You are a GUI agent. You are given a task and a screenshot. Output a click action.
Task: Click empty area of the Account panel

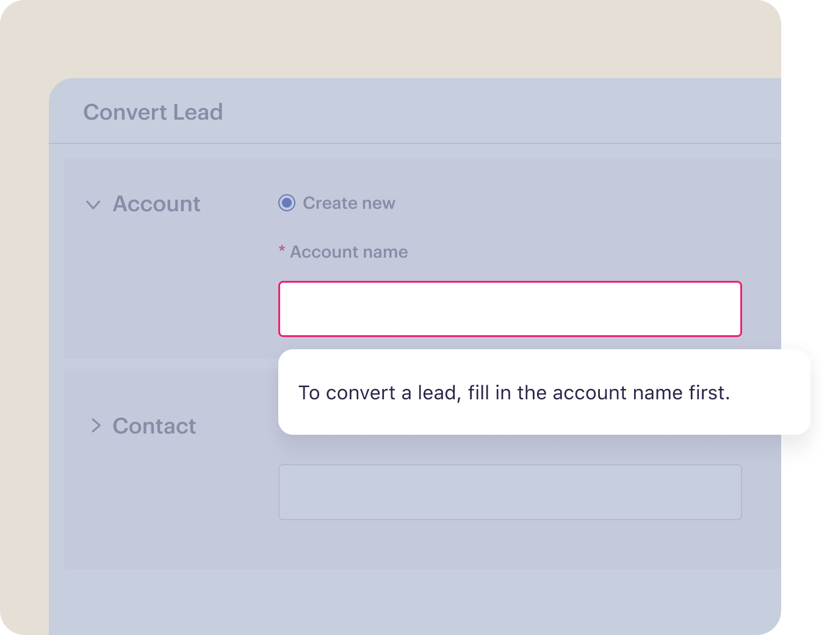[171, 293]
